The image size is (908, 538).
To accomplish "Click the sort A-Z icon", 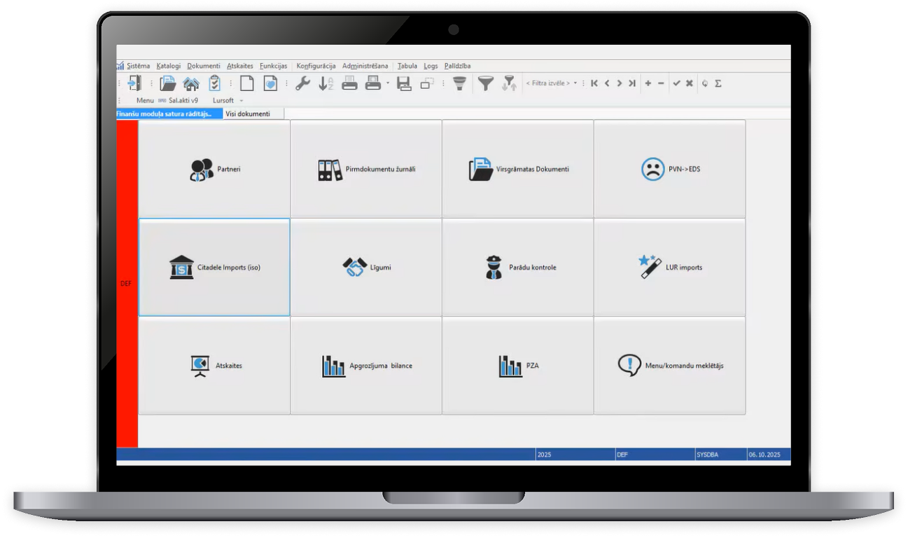I will click(x=326, y=83).
